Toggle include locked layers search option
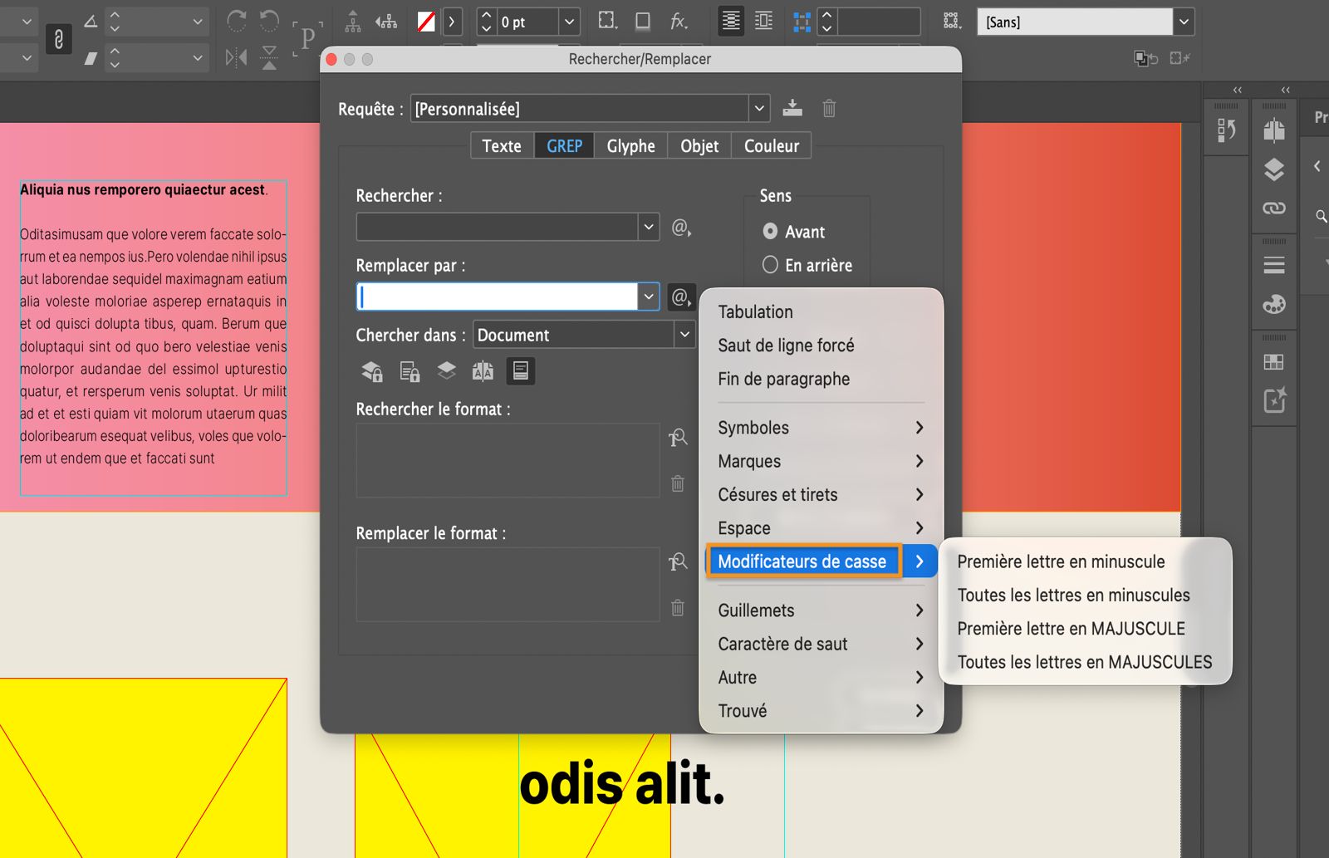1329x858 pixels. coord(371,371)
